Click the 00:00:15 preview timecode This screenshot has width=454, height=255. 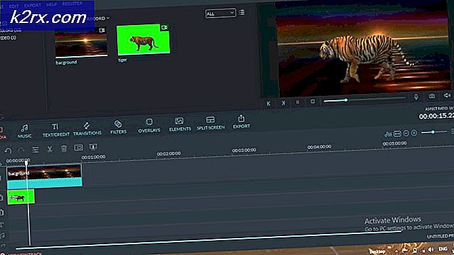pos(436,116)
